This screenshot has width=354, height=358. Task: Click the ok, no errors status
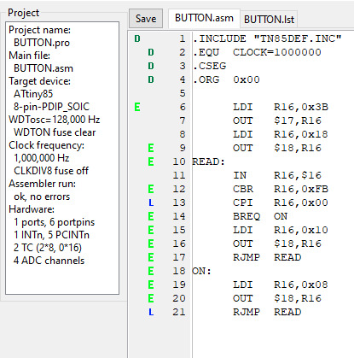42,197
